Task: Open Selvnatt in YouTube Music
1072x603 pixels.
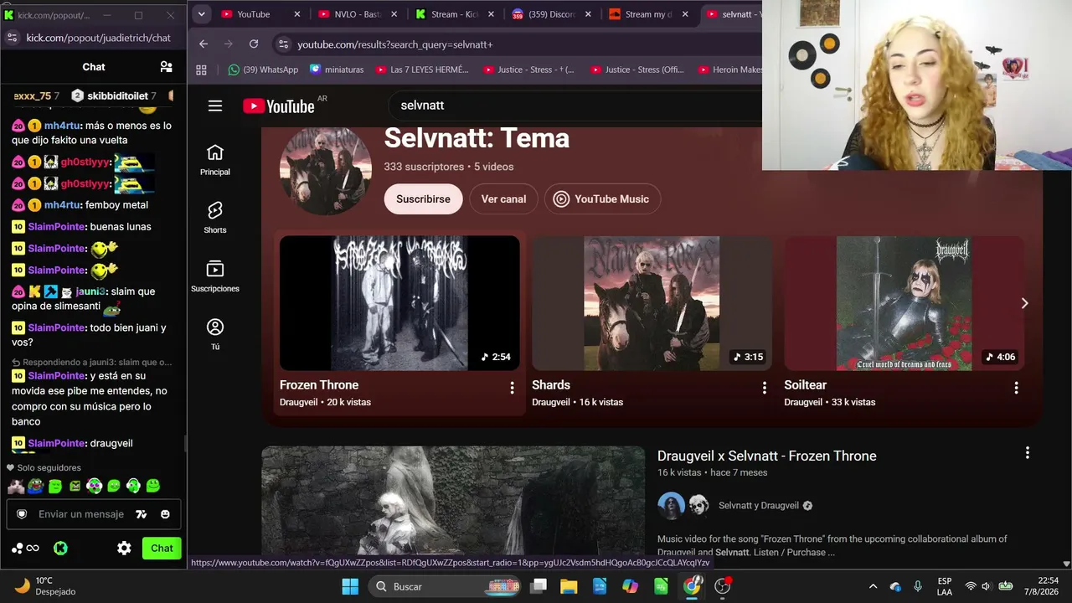Action: (x=602, y=199)
